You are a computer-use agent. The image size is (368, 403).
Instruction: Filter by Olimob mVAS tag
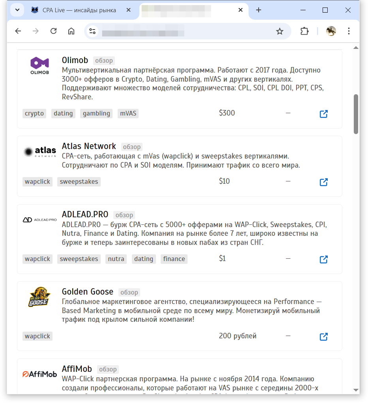[128, 113]
